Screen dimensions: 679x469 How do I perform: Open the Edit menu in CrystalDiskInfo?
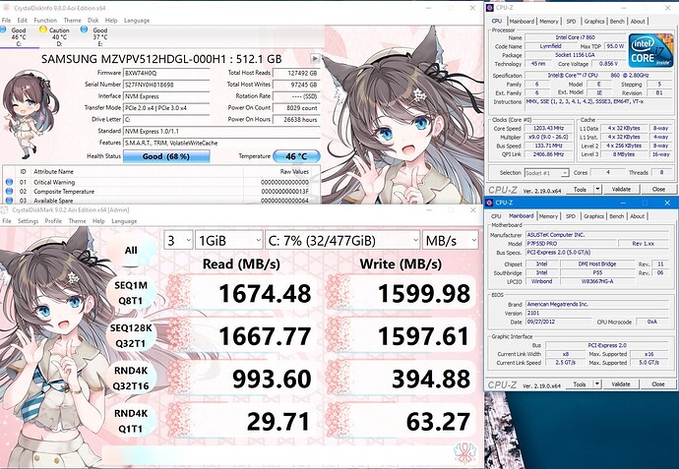22,21
